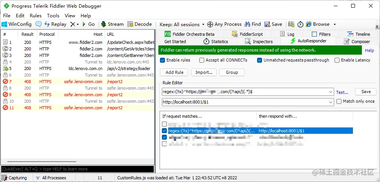Sort sessions by Result column
Image resolution: width=380 pixels, height=182 pixels.
click(x=27, y=34)
